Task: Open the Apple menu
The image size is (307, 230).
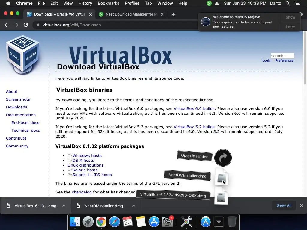Action: pos(8,3)
